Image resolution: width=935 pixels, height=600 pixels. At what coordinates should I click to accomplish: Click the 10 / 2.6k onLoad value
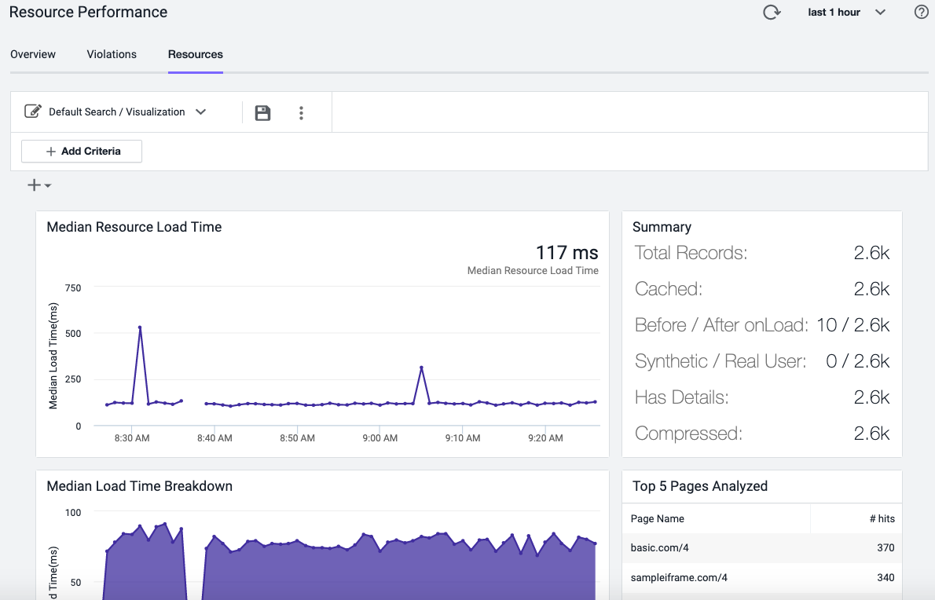point(852,324)
